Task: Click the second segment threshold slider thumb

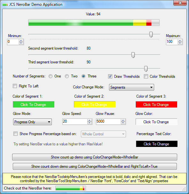Action: click(x=133, y=55)
